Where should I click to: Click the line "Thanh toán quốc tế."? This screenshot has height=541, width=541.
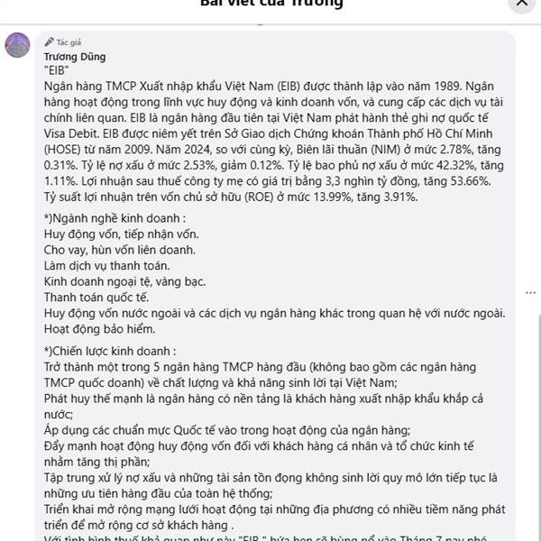click(96, 298)
